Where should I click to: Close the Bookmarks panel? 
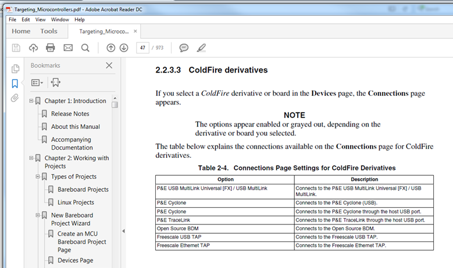[x=109, y=66]
